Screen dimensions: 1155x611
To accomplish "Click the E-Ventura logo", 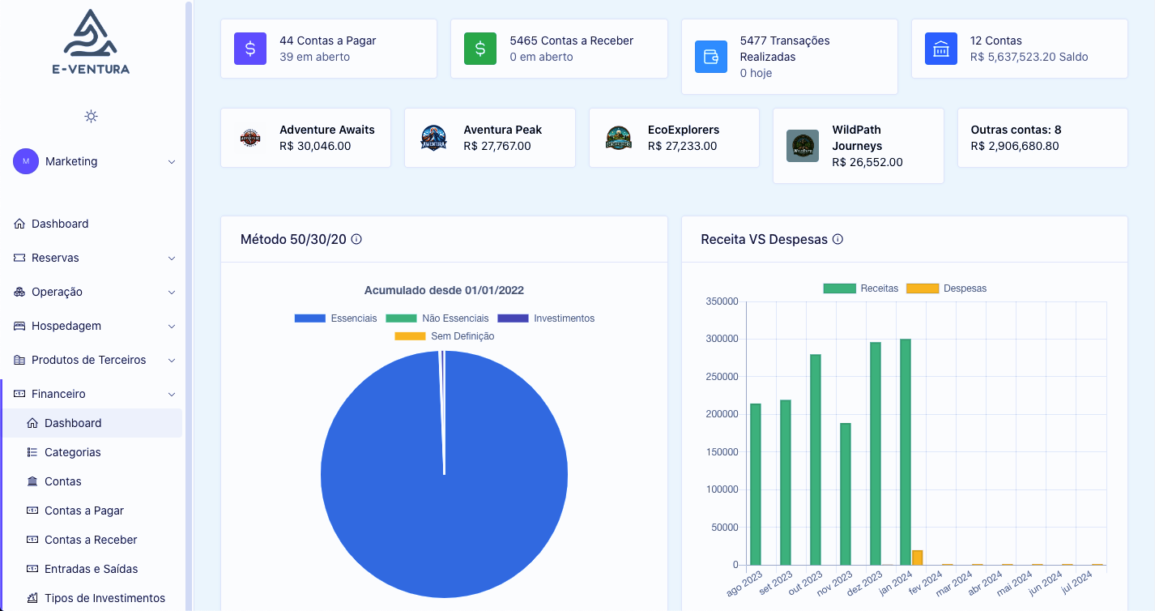I will point(91,42).
